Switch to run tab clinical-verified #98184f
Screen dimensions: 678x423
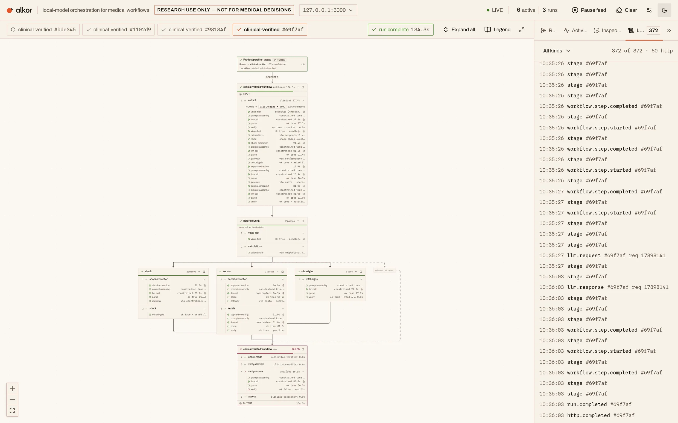[194, 30]
